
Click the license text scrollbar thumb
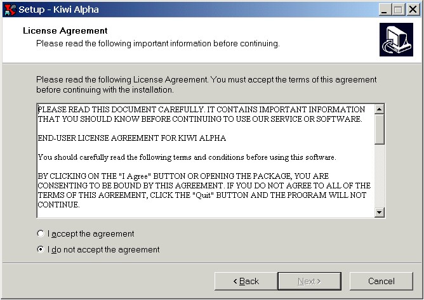[380, 129]
